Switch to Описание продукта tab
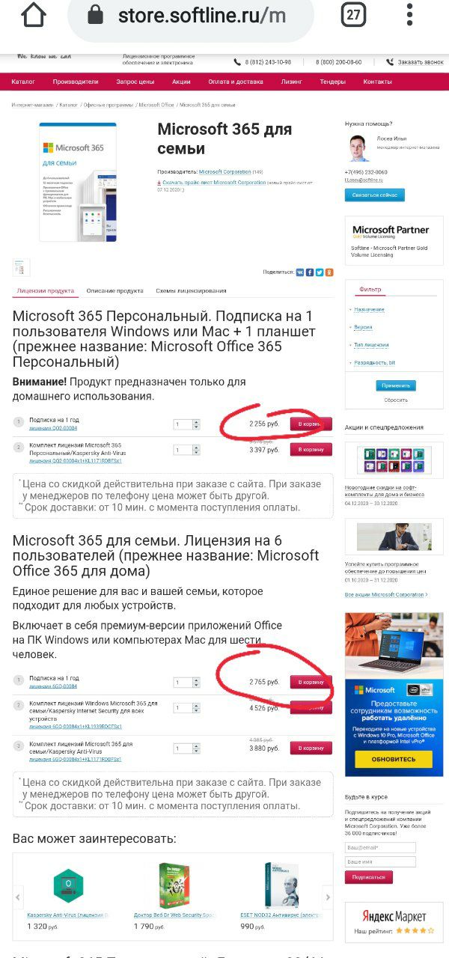Image resolution: width=449 pixels, height=958 pixels. coord(114,290)
